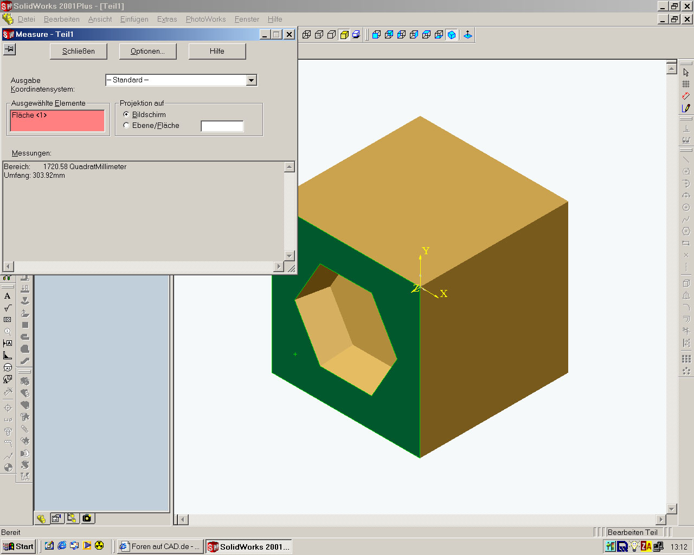Switch to top standard view
The height and width of the screenshot is (555, 694).
(426, 35)
